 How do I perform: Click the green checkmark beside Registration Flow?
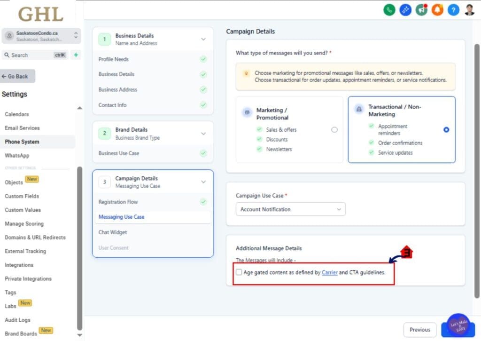[x=203, y=202]
